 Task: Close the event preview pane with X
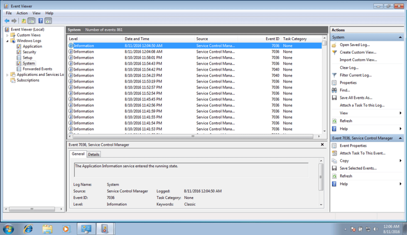(x=322, y=145)
